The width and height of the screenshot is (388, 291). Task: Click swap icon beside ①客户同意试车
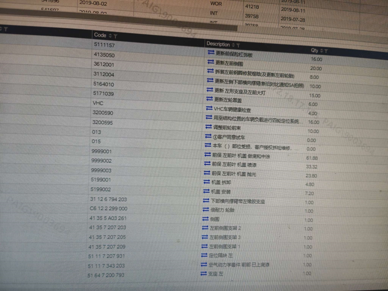(208, 136)
